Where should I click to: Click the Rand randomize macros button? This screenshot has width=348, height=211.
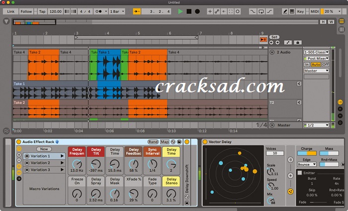point(153,142)
